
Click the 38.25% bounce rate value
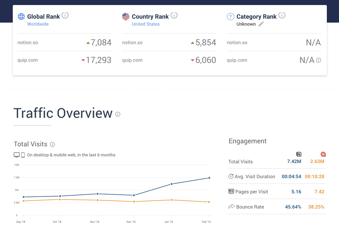point(316,207)
